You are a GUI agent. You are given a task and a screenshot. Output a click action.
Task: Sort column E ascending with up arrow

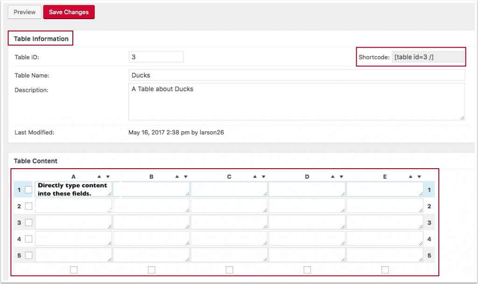[411, 177]
